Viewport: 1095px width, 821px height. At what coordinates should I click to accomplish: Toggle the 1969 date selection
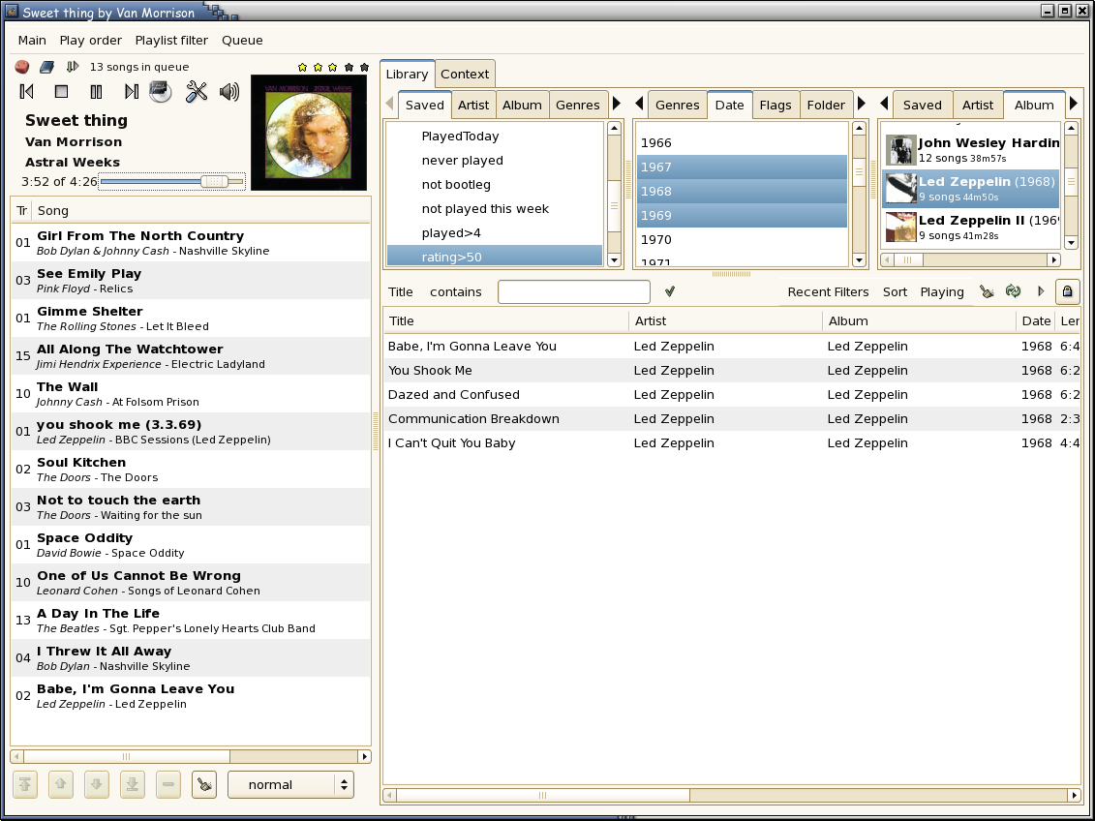click(742, 215)
